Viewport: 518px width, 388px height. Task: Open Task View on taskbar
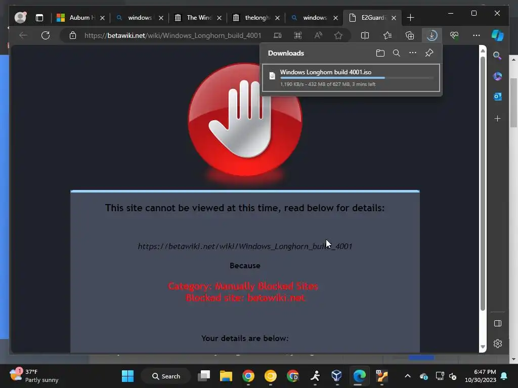click(204, 376)
